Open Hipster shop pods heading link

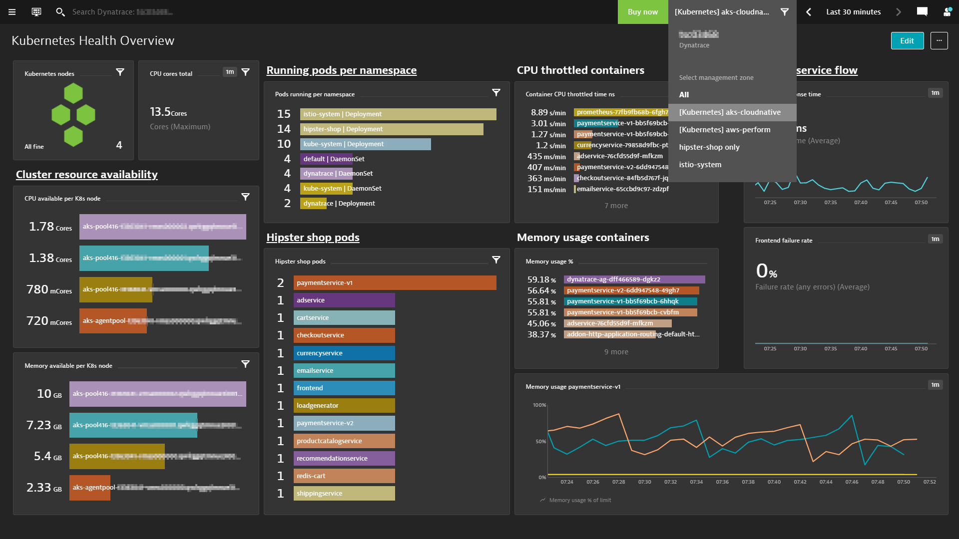click(x=313, y=238)
